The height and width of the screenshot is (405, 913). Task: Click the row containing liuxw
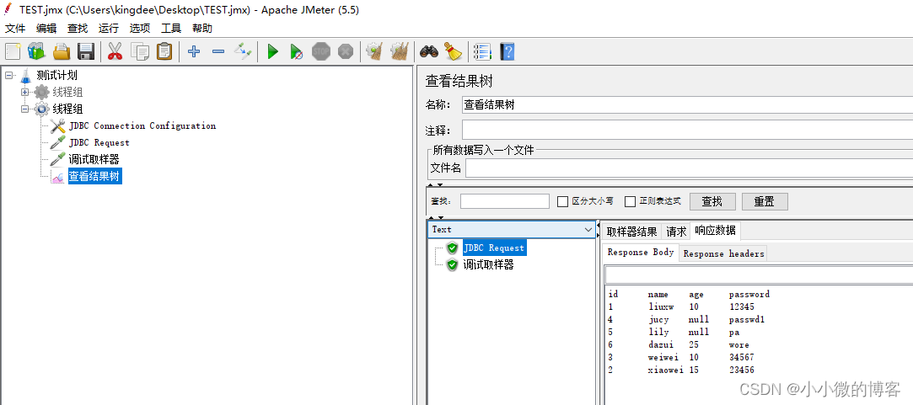click(680, 306)
